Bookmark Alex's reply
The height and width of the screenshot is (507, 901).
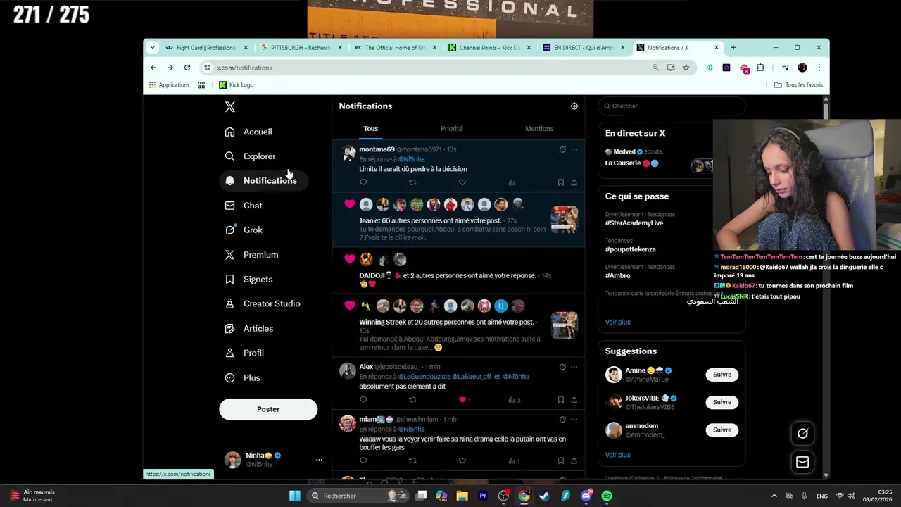[x=561, y=400]
